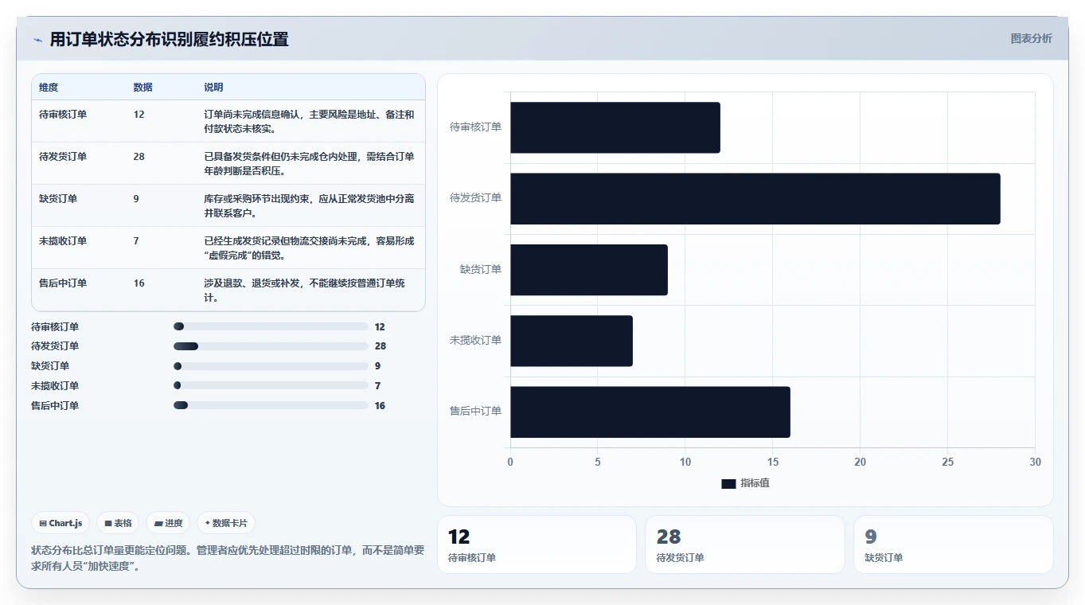Click the x-axis tick label 0
The height and width of the screenshot is (605, 1085).
tap(510, 463)
